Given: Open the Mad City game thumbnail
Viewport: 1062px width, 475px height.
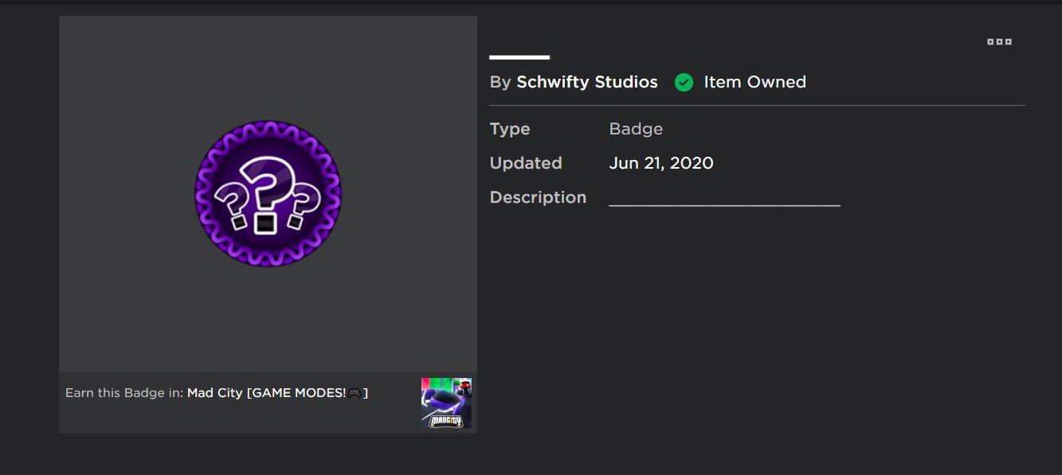Looking at the screenshot, I should coord(446,403).
